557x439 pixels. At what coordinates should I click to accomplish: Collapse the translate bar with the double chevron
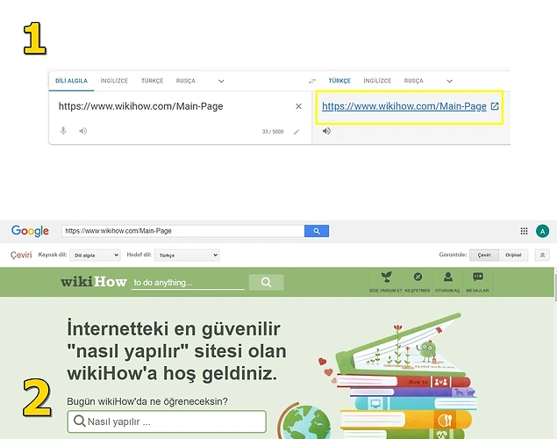tap(543, 255)
